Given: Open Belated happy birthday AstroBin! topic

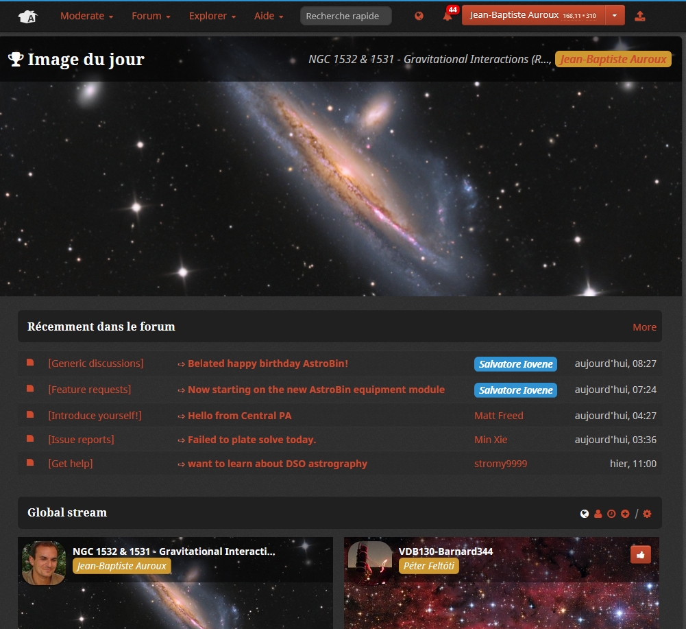Looking at the screenshot, I should point(268,364).
